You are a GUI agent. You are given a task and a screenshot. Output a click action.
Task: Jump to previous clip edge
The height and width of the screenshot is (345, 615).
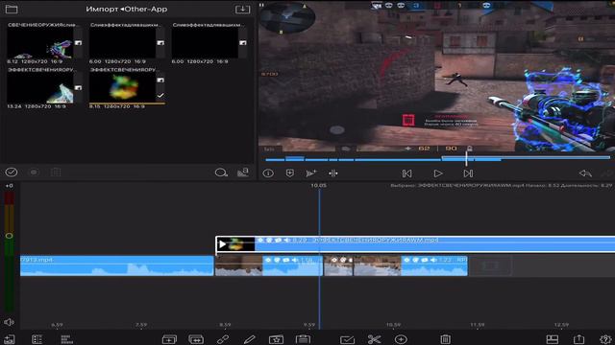click(x=406, y=173)
